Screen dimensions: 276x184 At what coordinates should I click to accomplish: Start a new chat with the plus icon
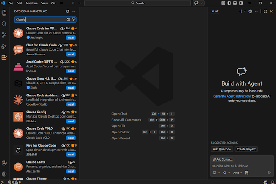click(241, 11)
